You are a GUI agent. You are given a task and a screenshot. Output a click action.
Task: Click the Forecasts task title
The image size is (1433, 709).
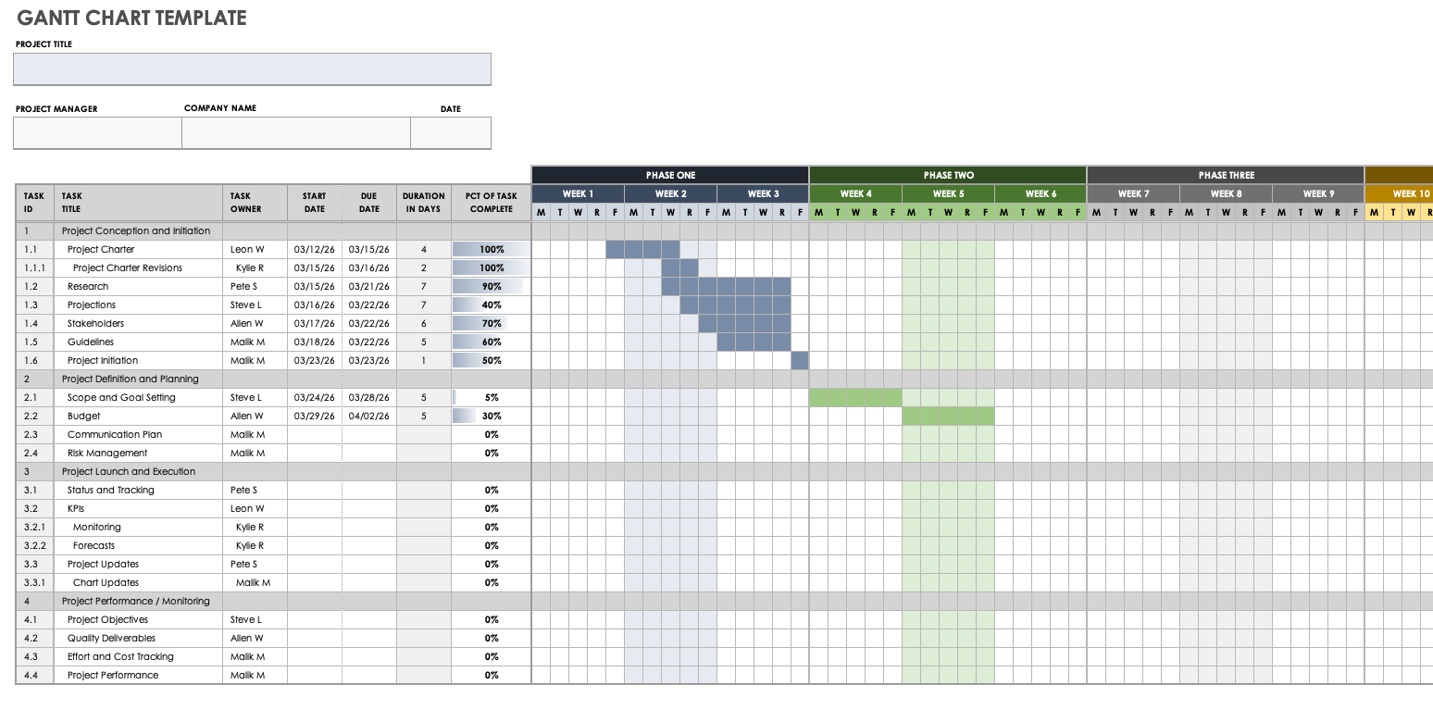pos(94,545)
